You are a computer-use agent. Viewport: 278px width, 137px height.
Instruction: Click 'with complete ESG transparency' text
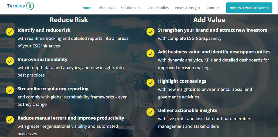click(190, 38)
